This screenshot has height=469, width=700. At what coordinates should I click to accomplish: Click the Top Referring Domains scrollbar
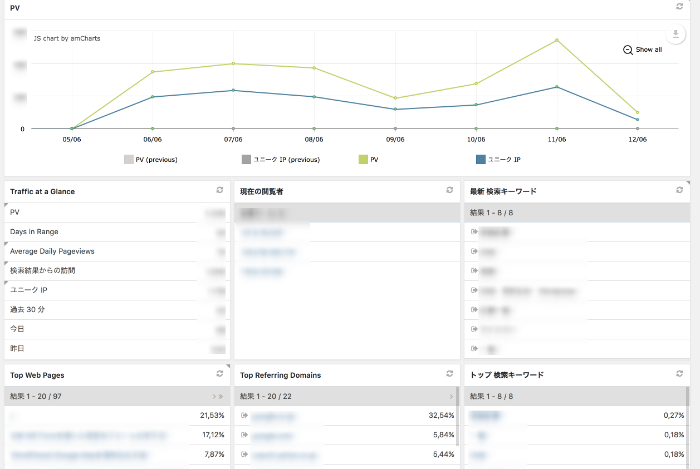coord(458,417)
